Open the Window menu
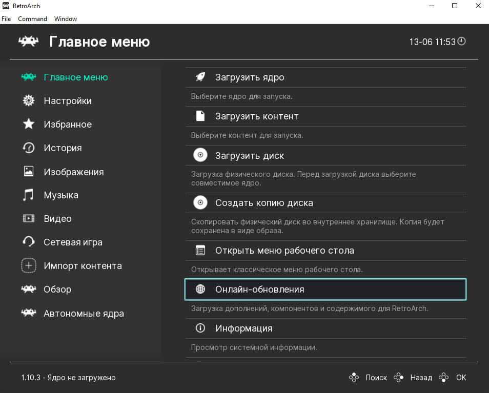 point(66,19)
